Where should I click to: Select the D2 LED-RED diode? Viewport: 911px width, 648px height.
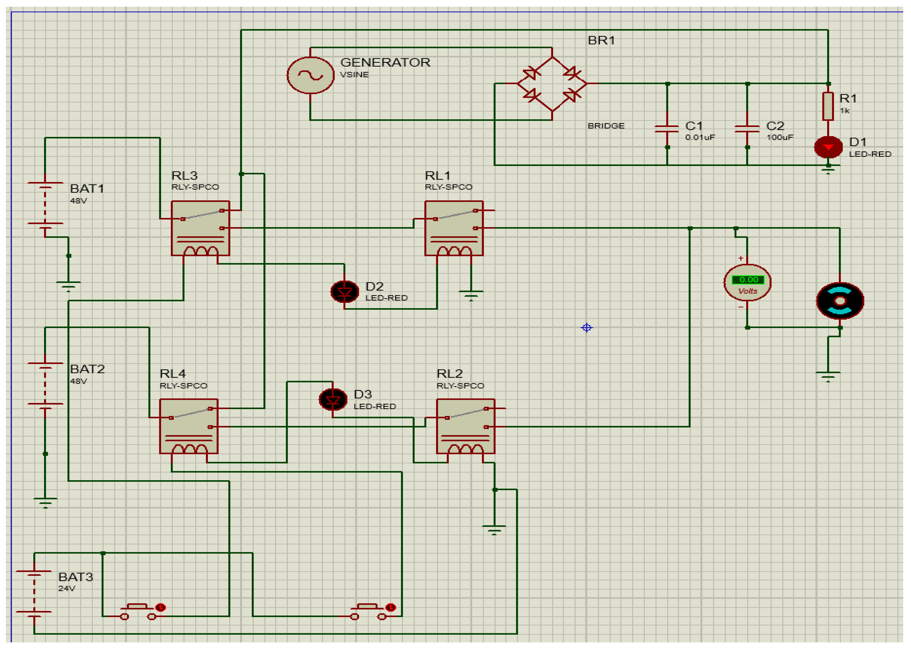click(344, 292)
